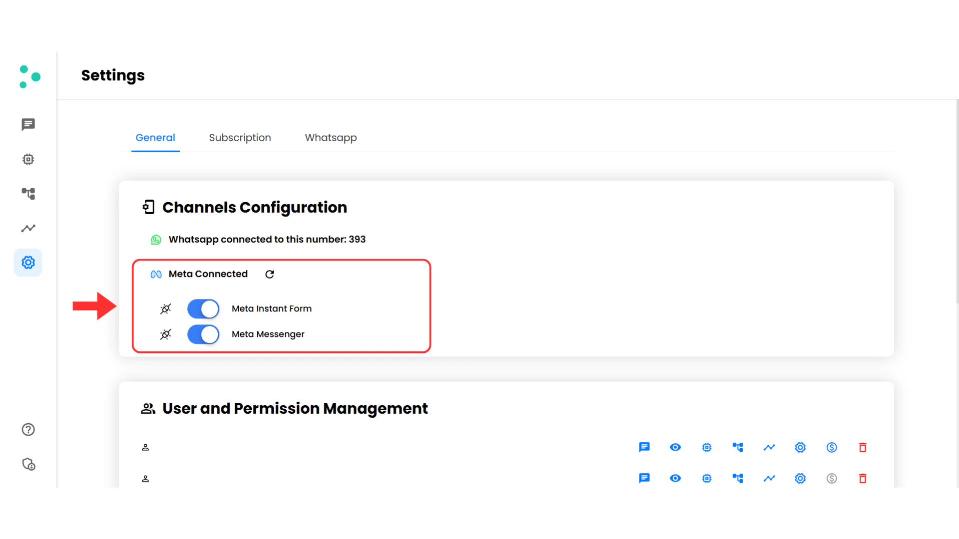Open the Help question mark icon
959x539 pixels.
tap(28, 429)
